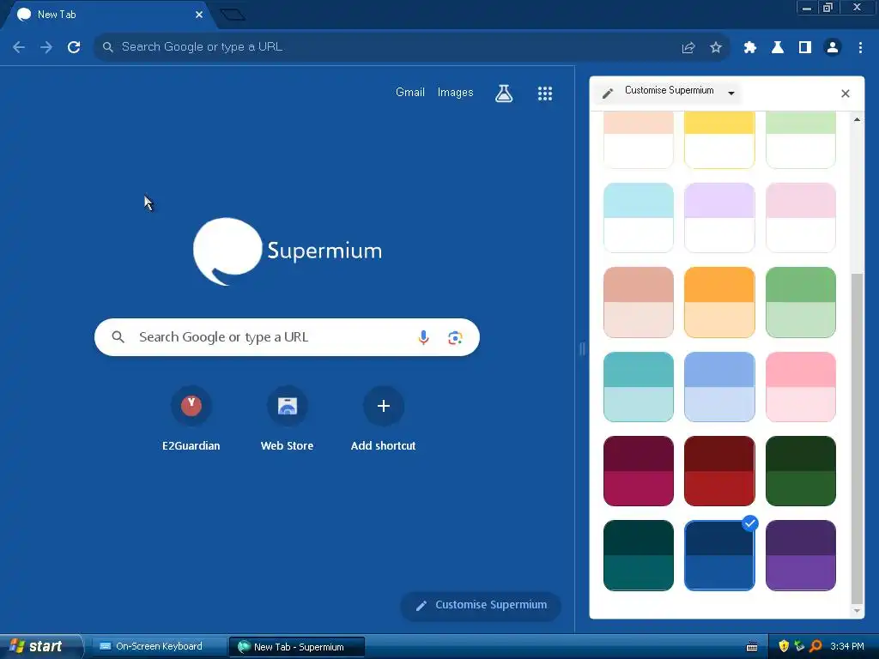
Task: Open the Extensions puzzle icon
Action: [x=750, y=48]
